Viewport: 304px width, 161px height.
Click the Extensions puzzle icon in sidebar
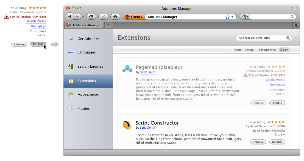[71, 81]
